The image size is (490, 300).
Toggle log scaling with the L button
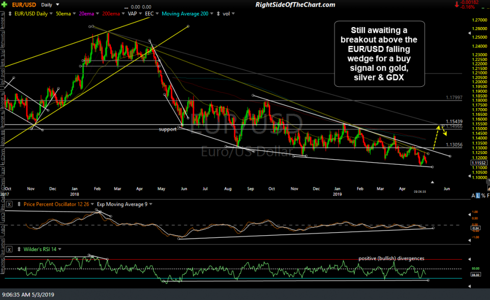[478, 195]
